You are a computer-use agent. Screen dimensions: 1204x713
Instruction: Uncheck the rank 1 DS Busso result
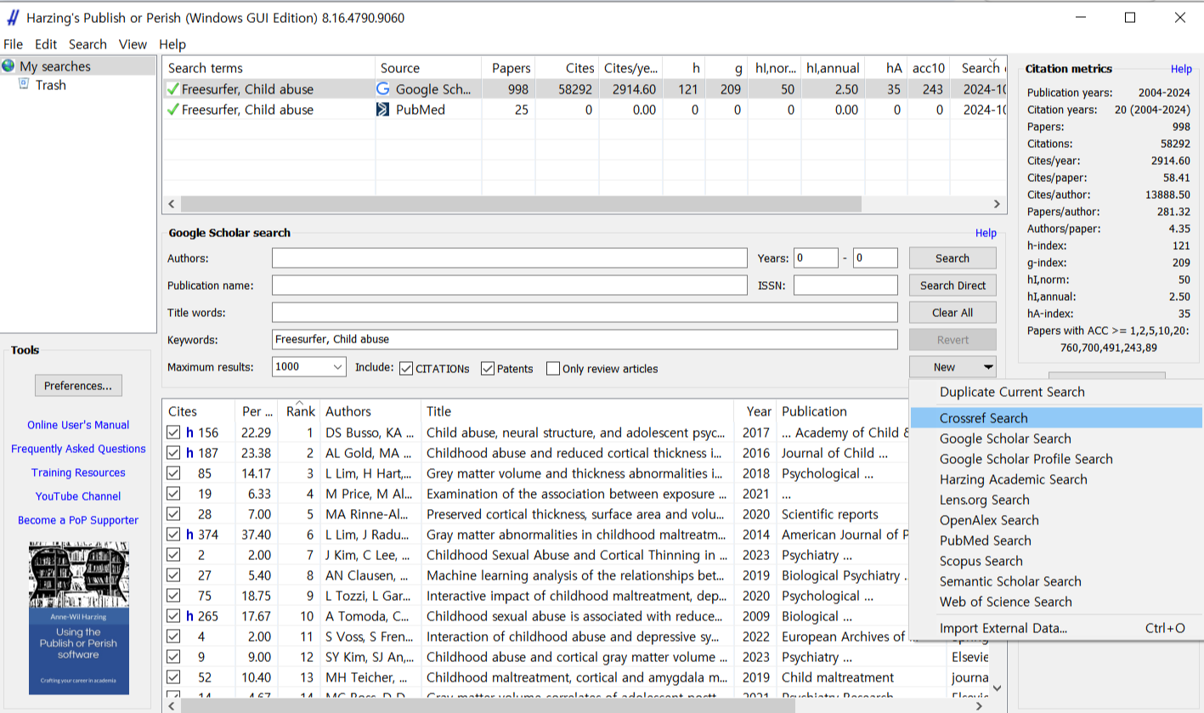174,433
